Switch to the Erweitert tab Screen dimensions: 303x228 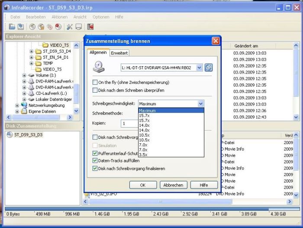[119, 53]
